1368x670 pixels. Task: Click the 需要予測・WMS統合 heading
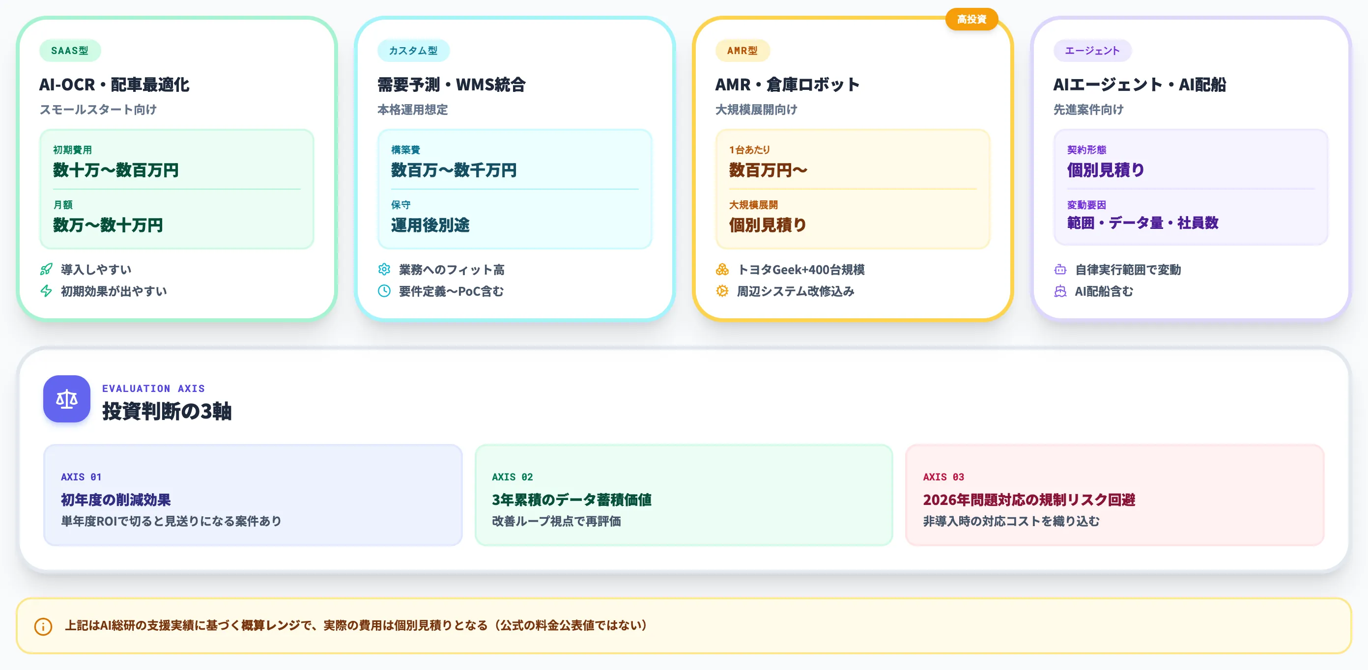pyautogui.click(x=452, y=84)
